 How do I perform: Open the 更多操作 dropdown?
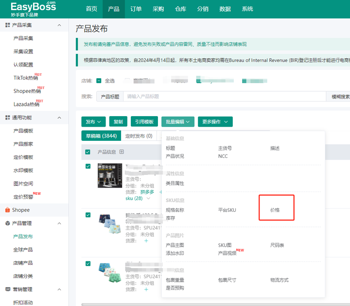tap(215, 121)
